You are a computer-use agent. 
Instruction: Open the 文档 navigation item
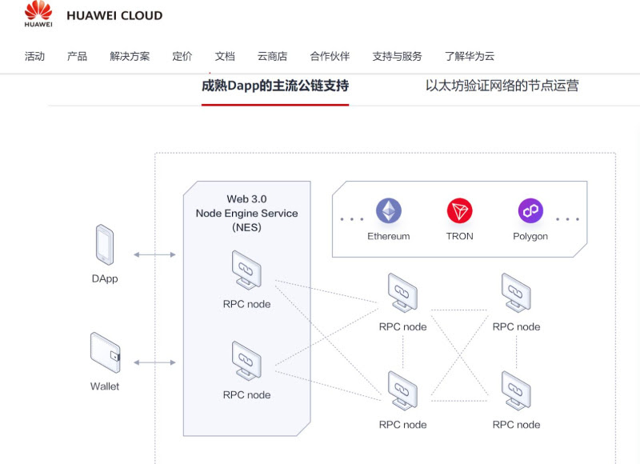click(x=225, y=56)
